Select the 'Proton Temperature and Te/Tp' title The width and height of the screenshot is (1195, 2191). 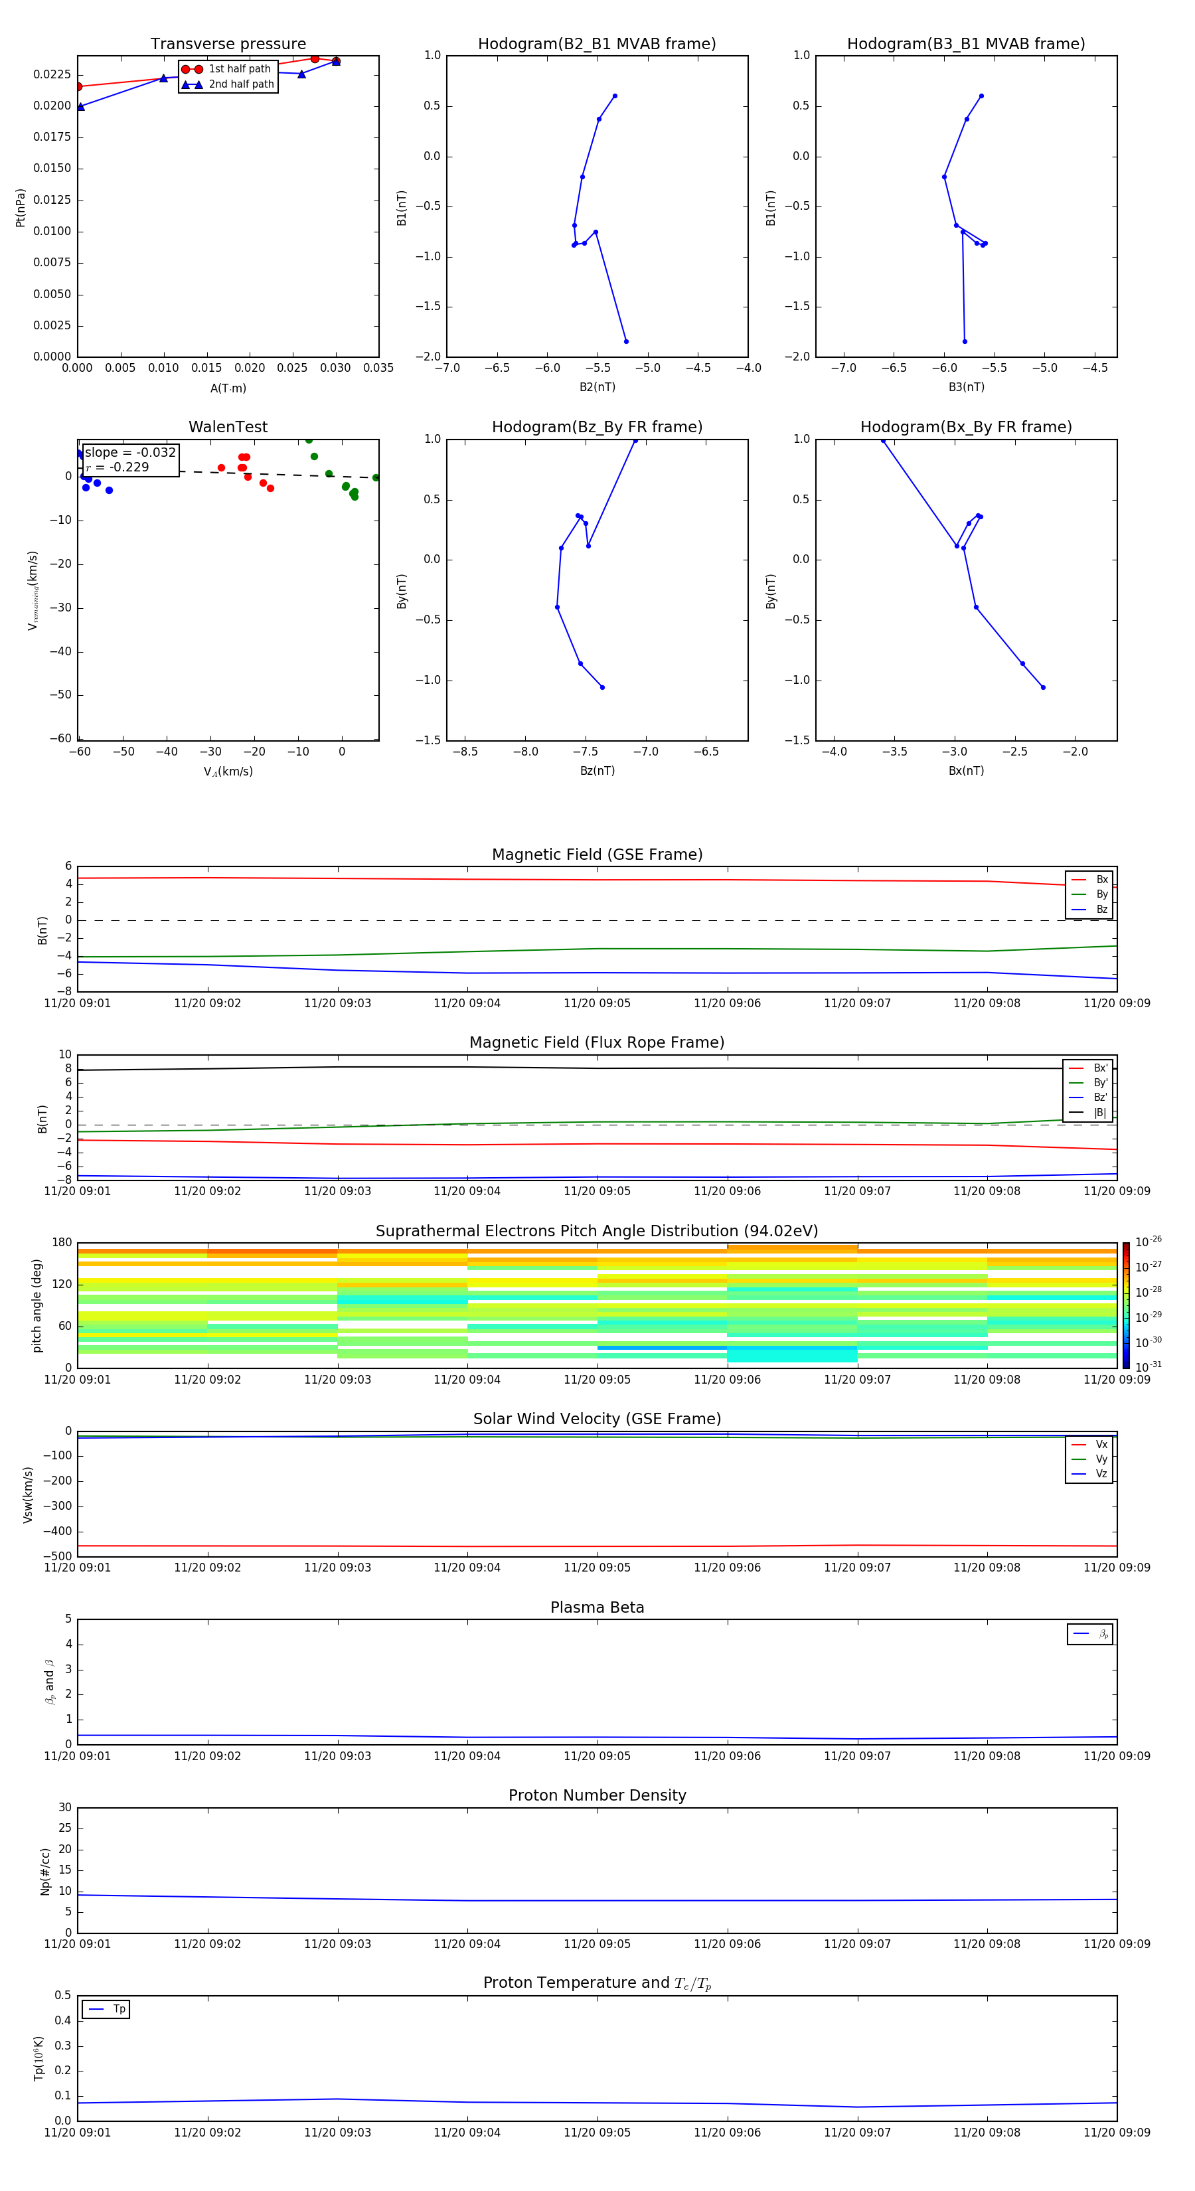pos(597,1983)
